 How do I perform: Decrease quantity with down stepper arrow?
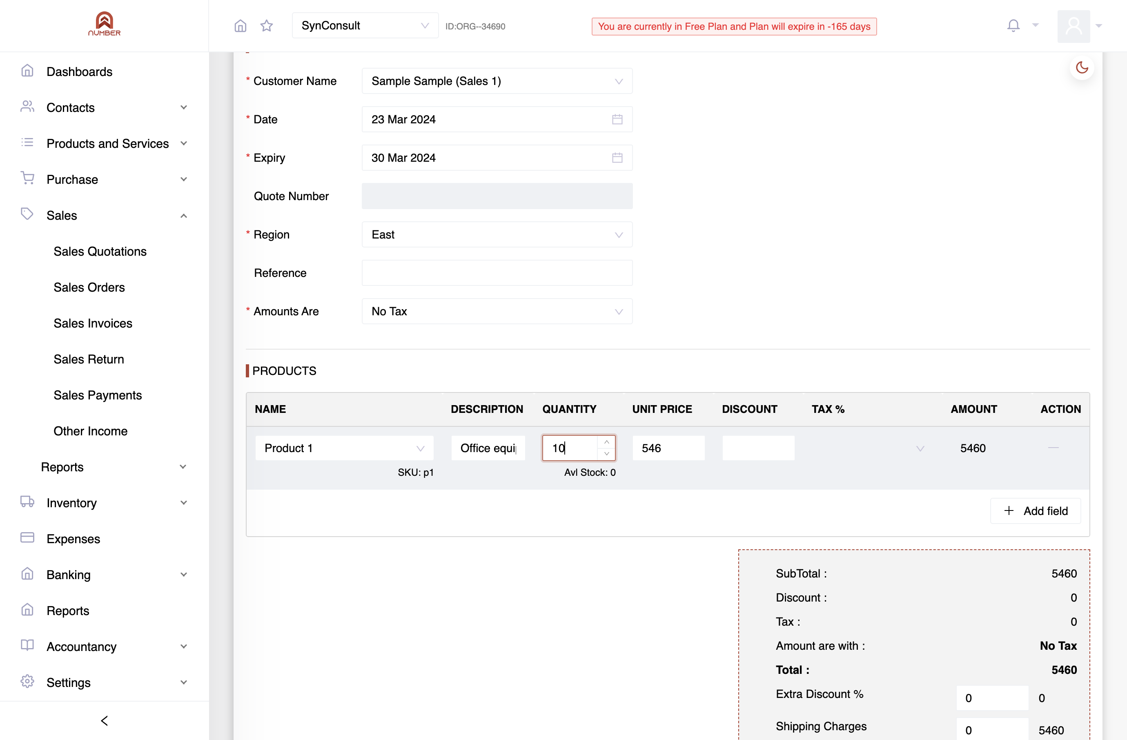[607, 454]
